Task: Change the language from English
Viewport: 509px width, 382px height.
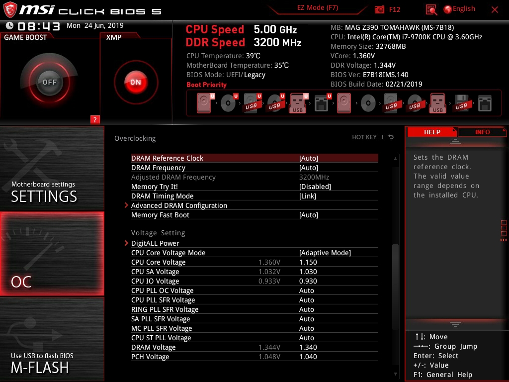Action: pyautogui.click(x=459, y=9)
